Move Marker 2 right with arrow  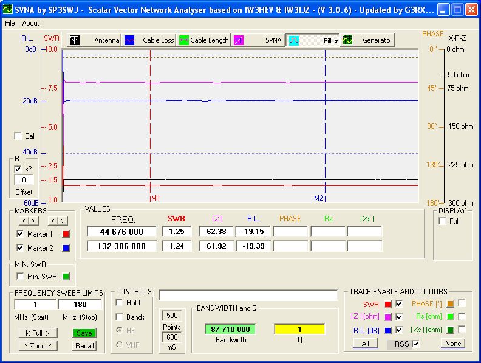(63, 221)
